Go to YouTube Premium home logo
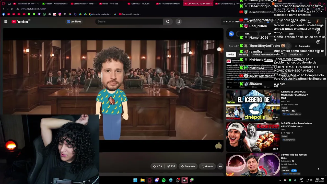327x184 pixels. [20, 22]
